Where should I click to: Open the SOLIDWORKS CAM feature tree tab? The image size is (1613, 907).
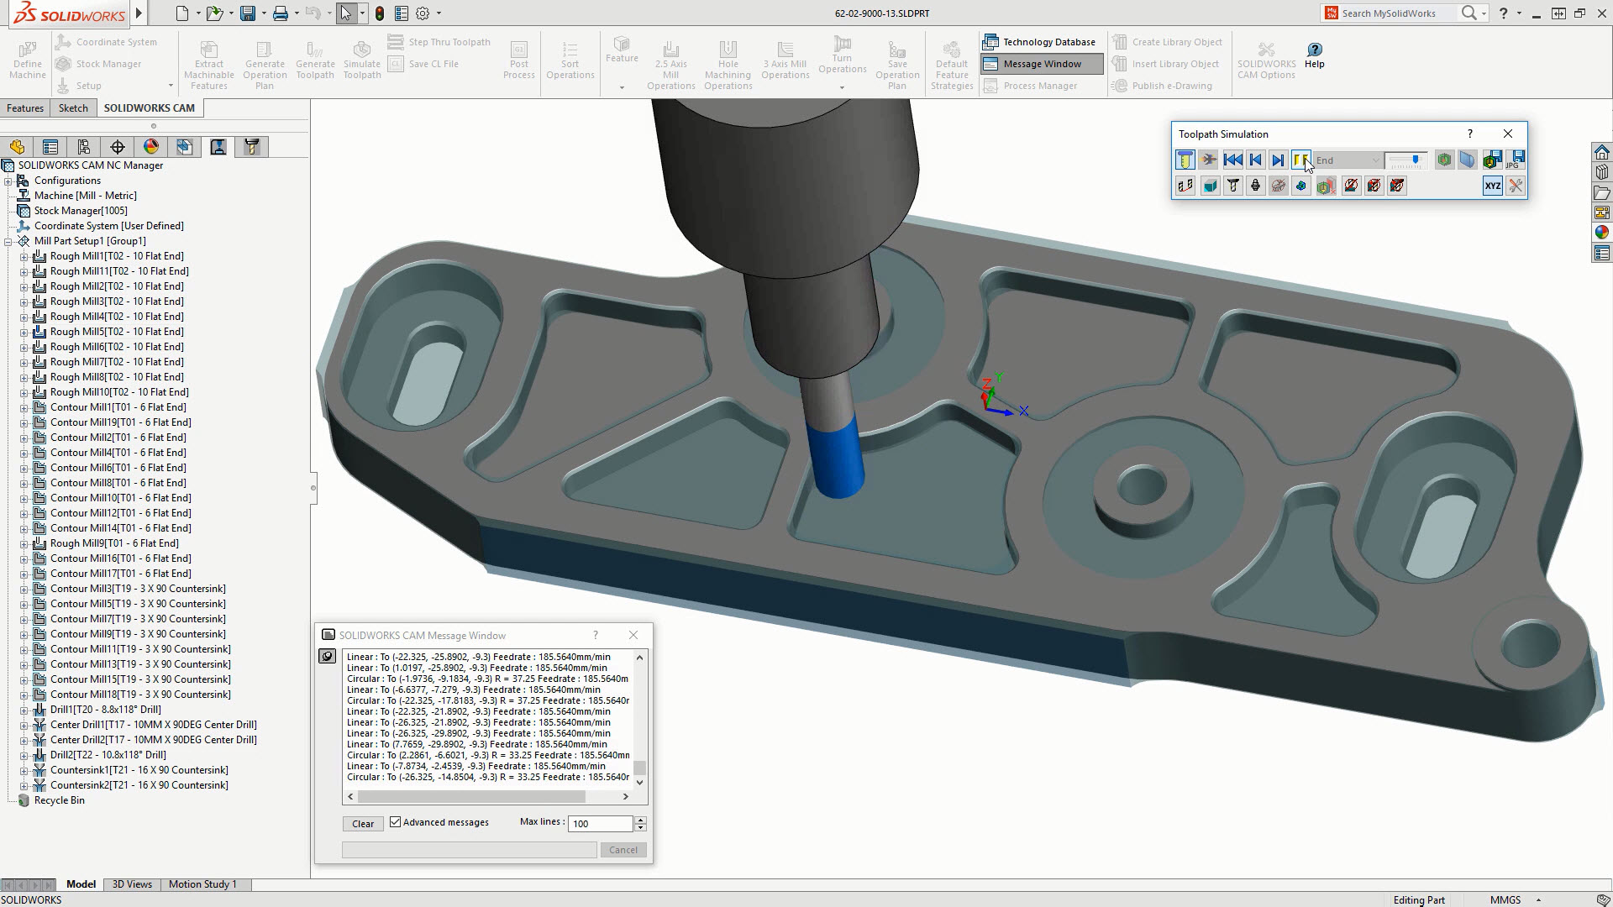coord(185,147)
